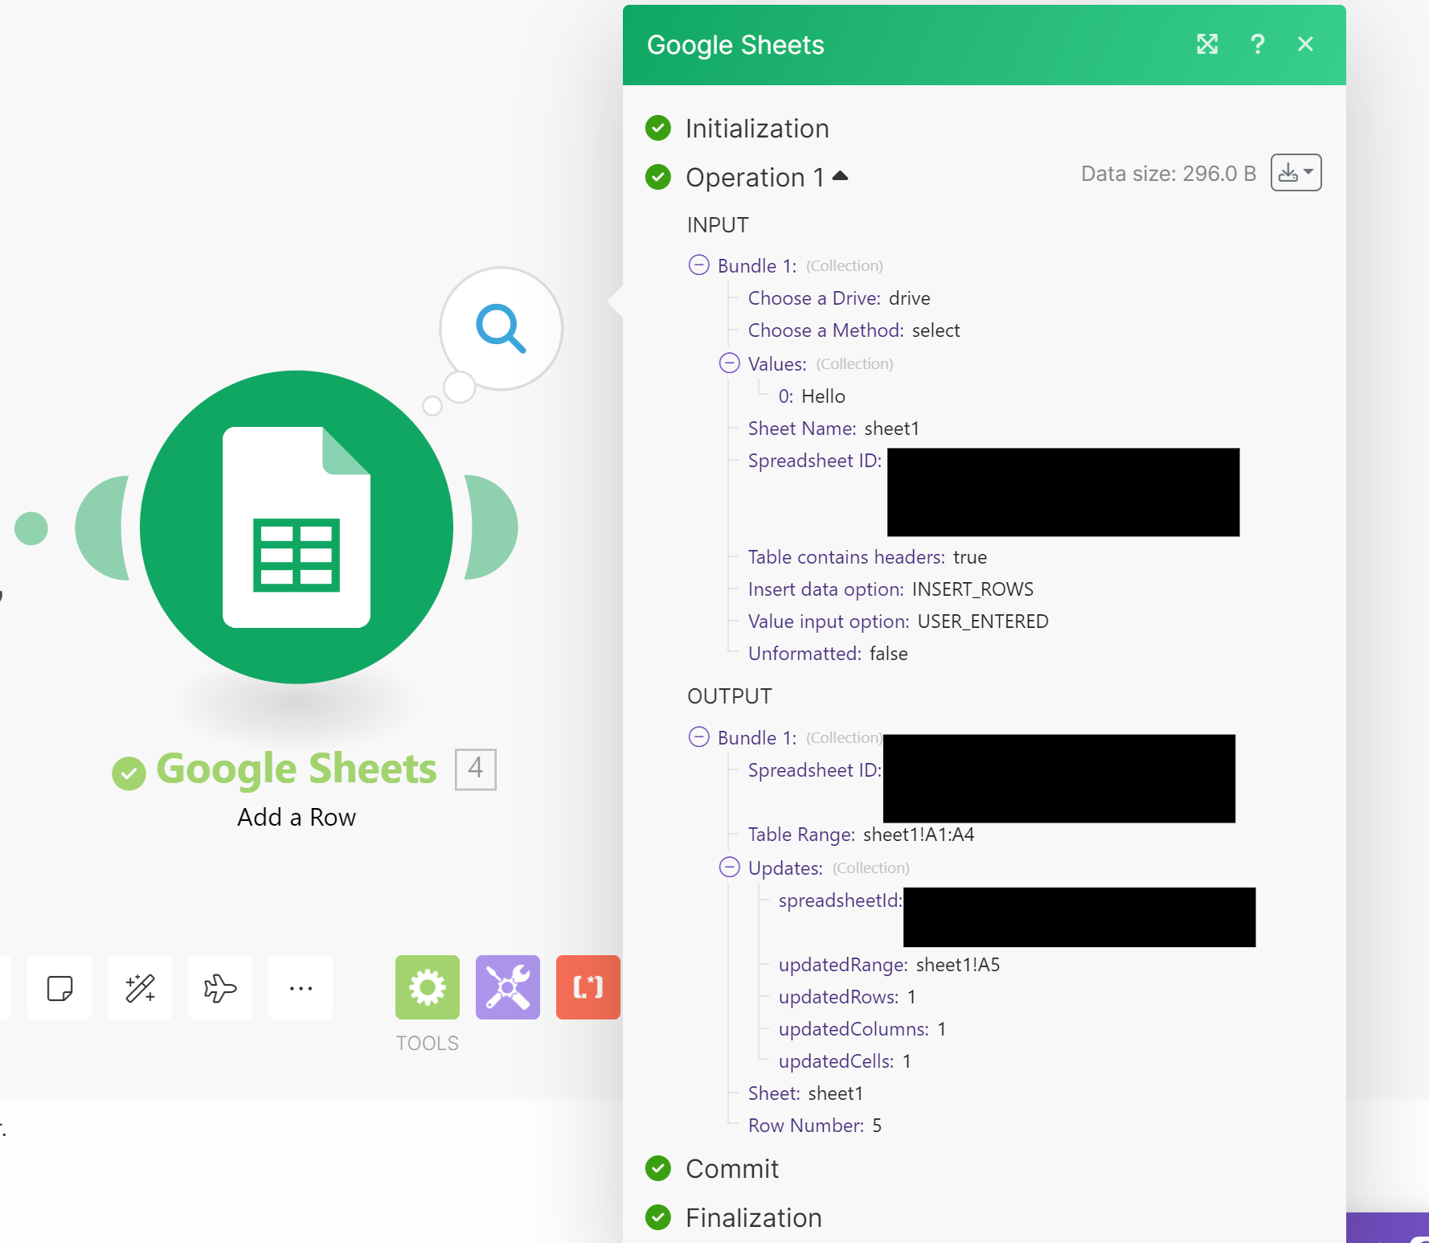
Task: Close the Google Sheets output panel
Action: click(x=1305, y=44)
